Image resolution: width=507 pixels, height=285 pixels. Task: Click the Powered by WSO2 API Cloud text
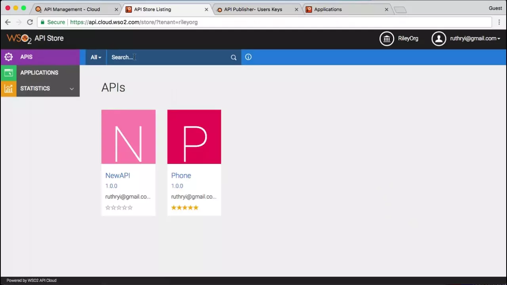[32, 280]
